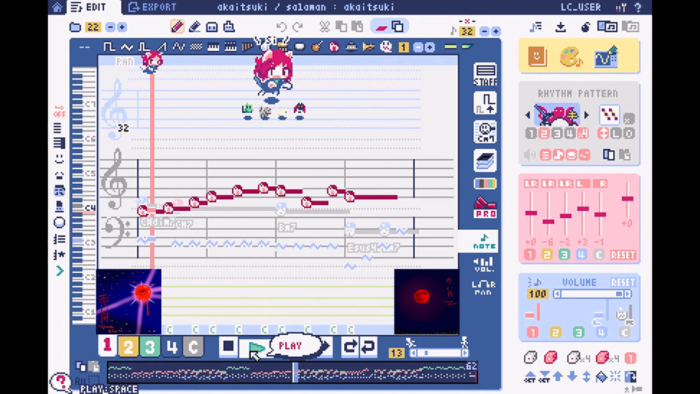Viewport: 700px width, 394px height.
Task: Choose the piano keyboard instrument
Action: point(214,47)
